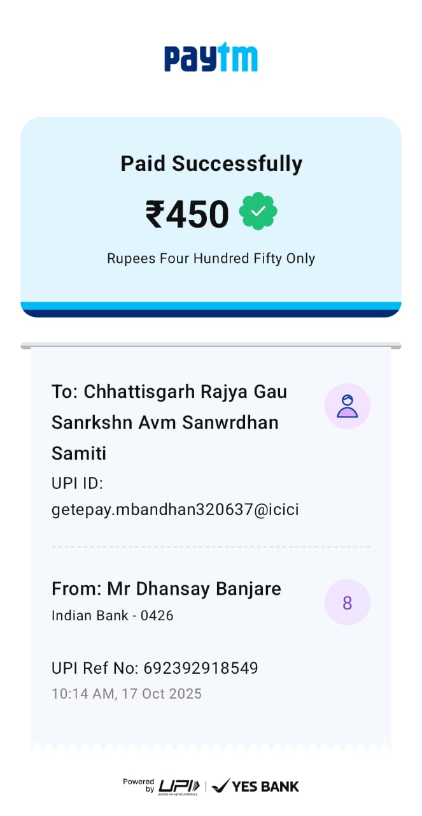Select the getepay.mbandhan320637@icici UPI address
This screenshot has width=422, height=816.
pos(175,509)
